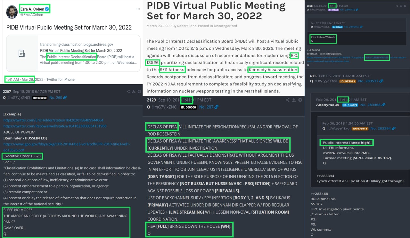Click the chain-link icon next to No. 283537
Image resolution: width=410 pixels, height=238 pixels.
(381, 81)
